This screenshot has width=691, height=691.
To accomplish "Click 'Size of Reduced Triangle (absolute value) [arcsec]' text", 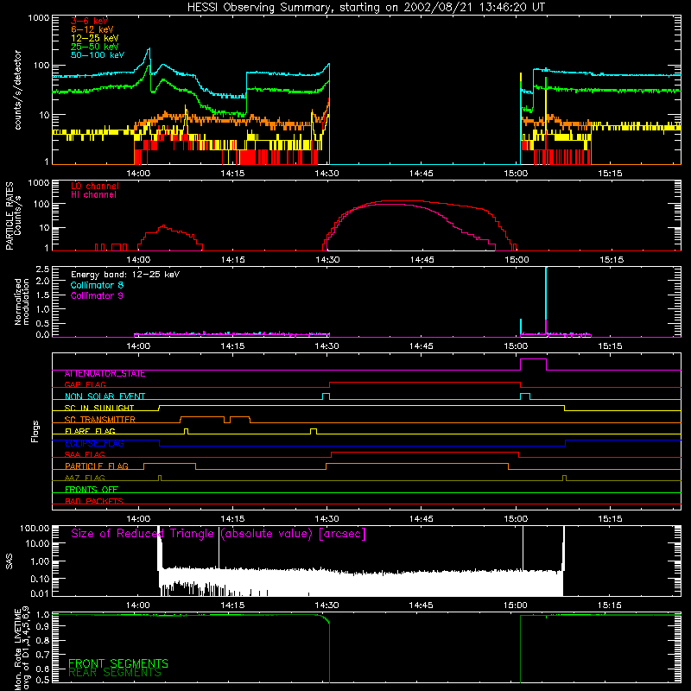I will [x=219, y=534].
